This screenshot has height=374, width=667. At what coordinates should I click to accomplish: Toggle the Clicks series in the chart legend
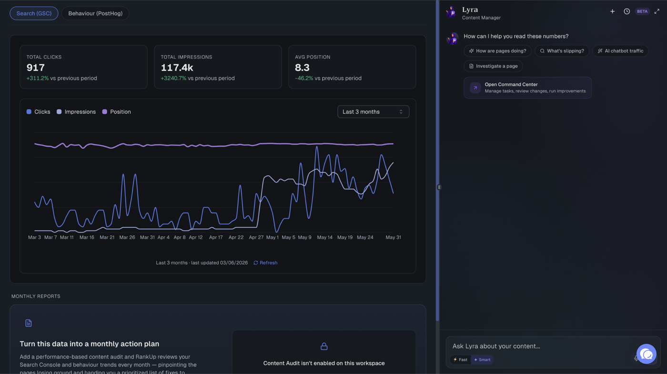(x=38, y=111)
